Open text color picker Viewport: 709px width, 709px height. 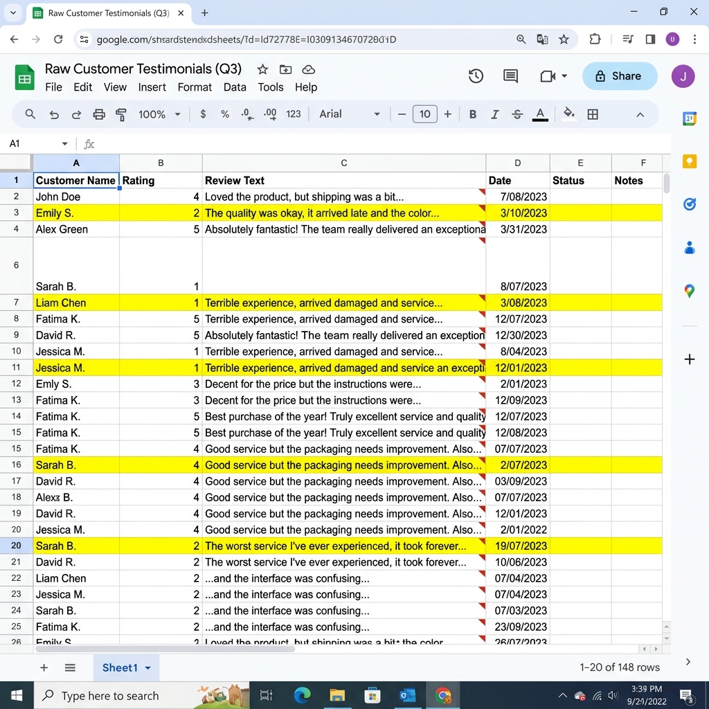(x=540, y=114)
